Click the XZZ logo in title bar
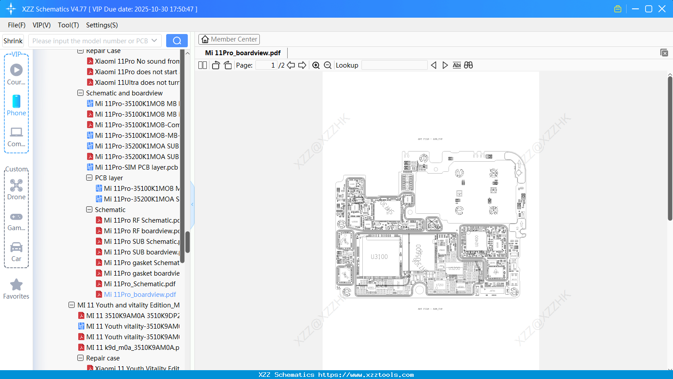 point(11,9)
